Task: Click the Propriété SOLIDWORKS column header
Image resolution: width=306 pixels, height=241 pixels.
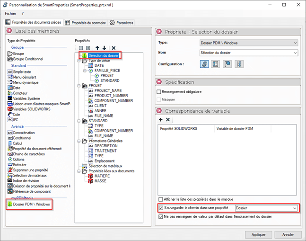Action: pyautogui.click(x=186, y=129)
